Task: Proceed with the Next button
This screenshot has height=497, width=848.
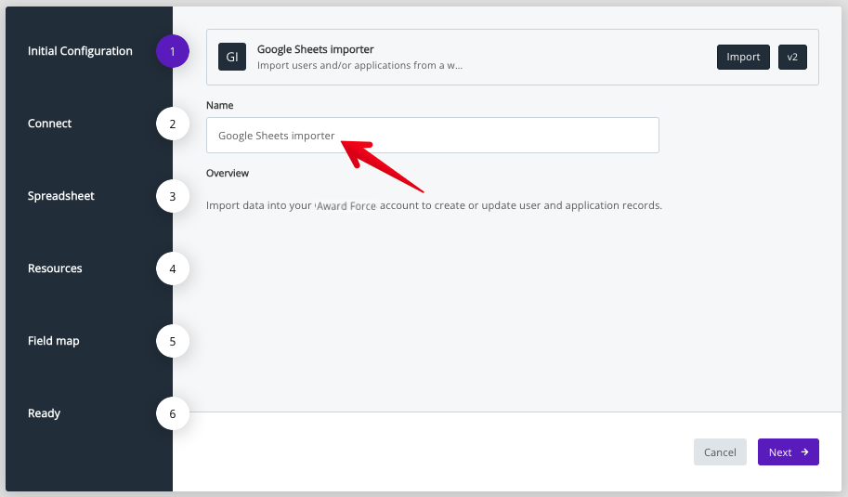Action: coord(788,452)
